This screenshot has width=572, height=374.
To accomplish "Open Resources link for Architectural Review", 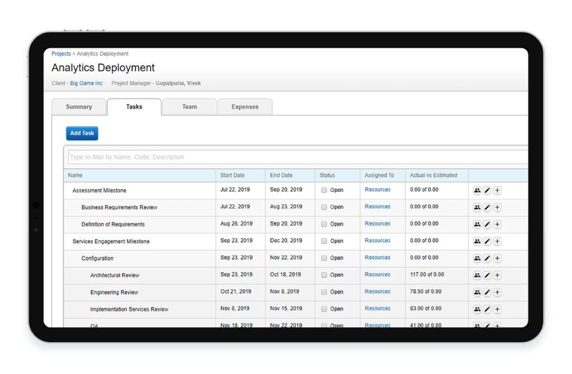I will pos(378,275).
